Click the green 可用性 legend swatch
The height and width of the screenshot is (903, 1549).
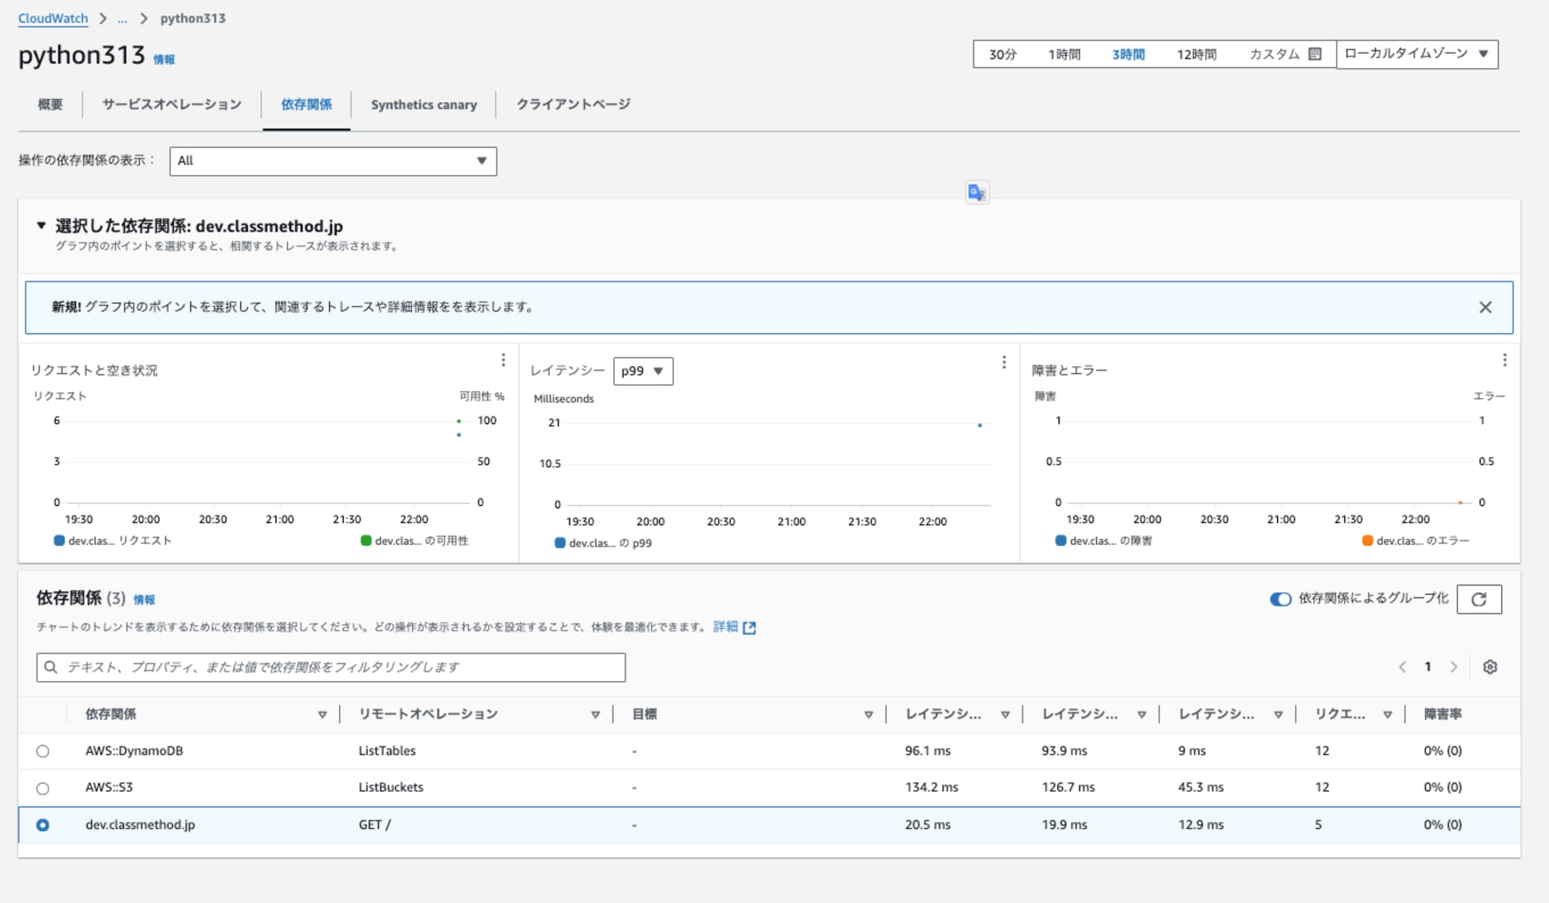point(366,541)
